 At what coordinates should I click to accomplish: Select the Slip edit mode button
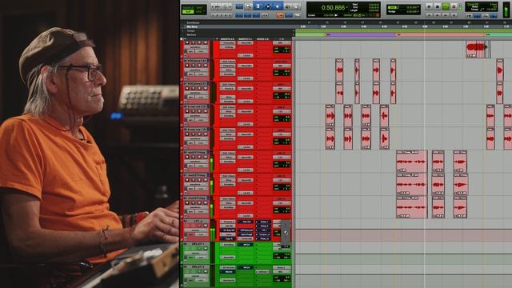click(188, 12)
